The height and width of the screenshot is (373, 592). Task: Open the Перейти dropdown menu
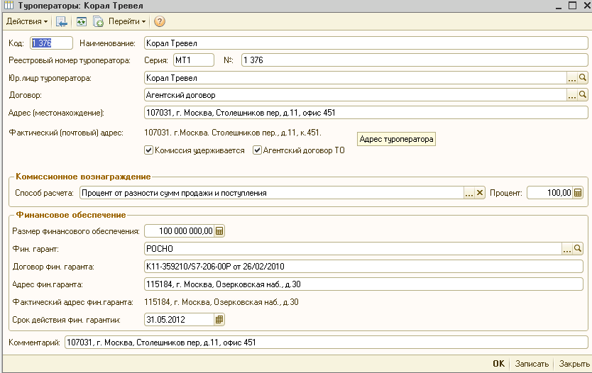pyautogui.click(x=127, y=21)
